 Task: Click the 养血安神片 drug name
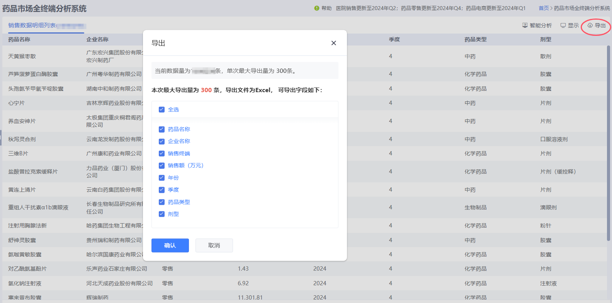click(x=22, y=121)
